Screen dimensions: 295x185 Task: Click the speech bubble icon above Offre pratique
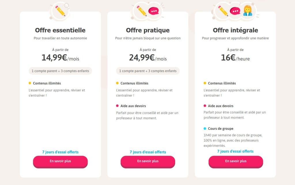[x=154, y=11]
